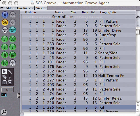140x116 pixels.
Task: Select Pattern Sele row at position 176
Action: pyautogui.click(x=79, y=66)
